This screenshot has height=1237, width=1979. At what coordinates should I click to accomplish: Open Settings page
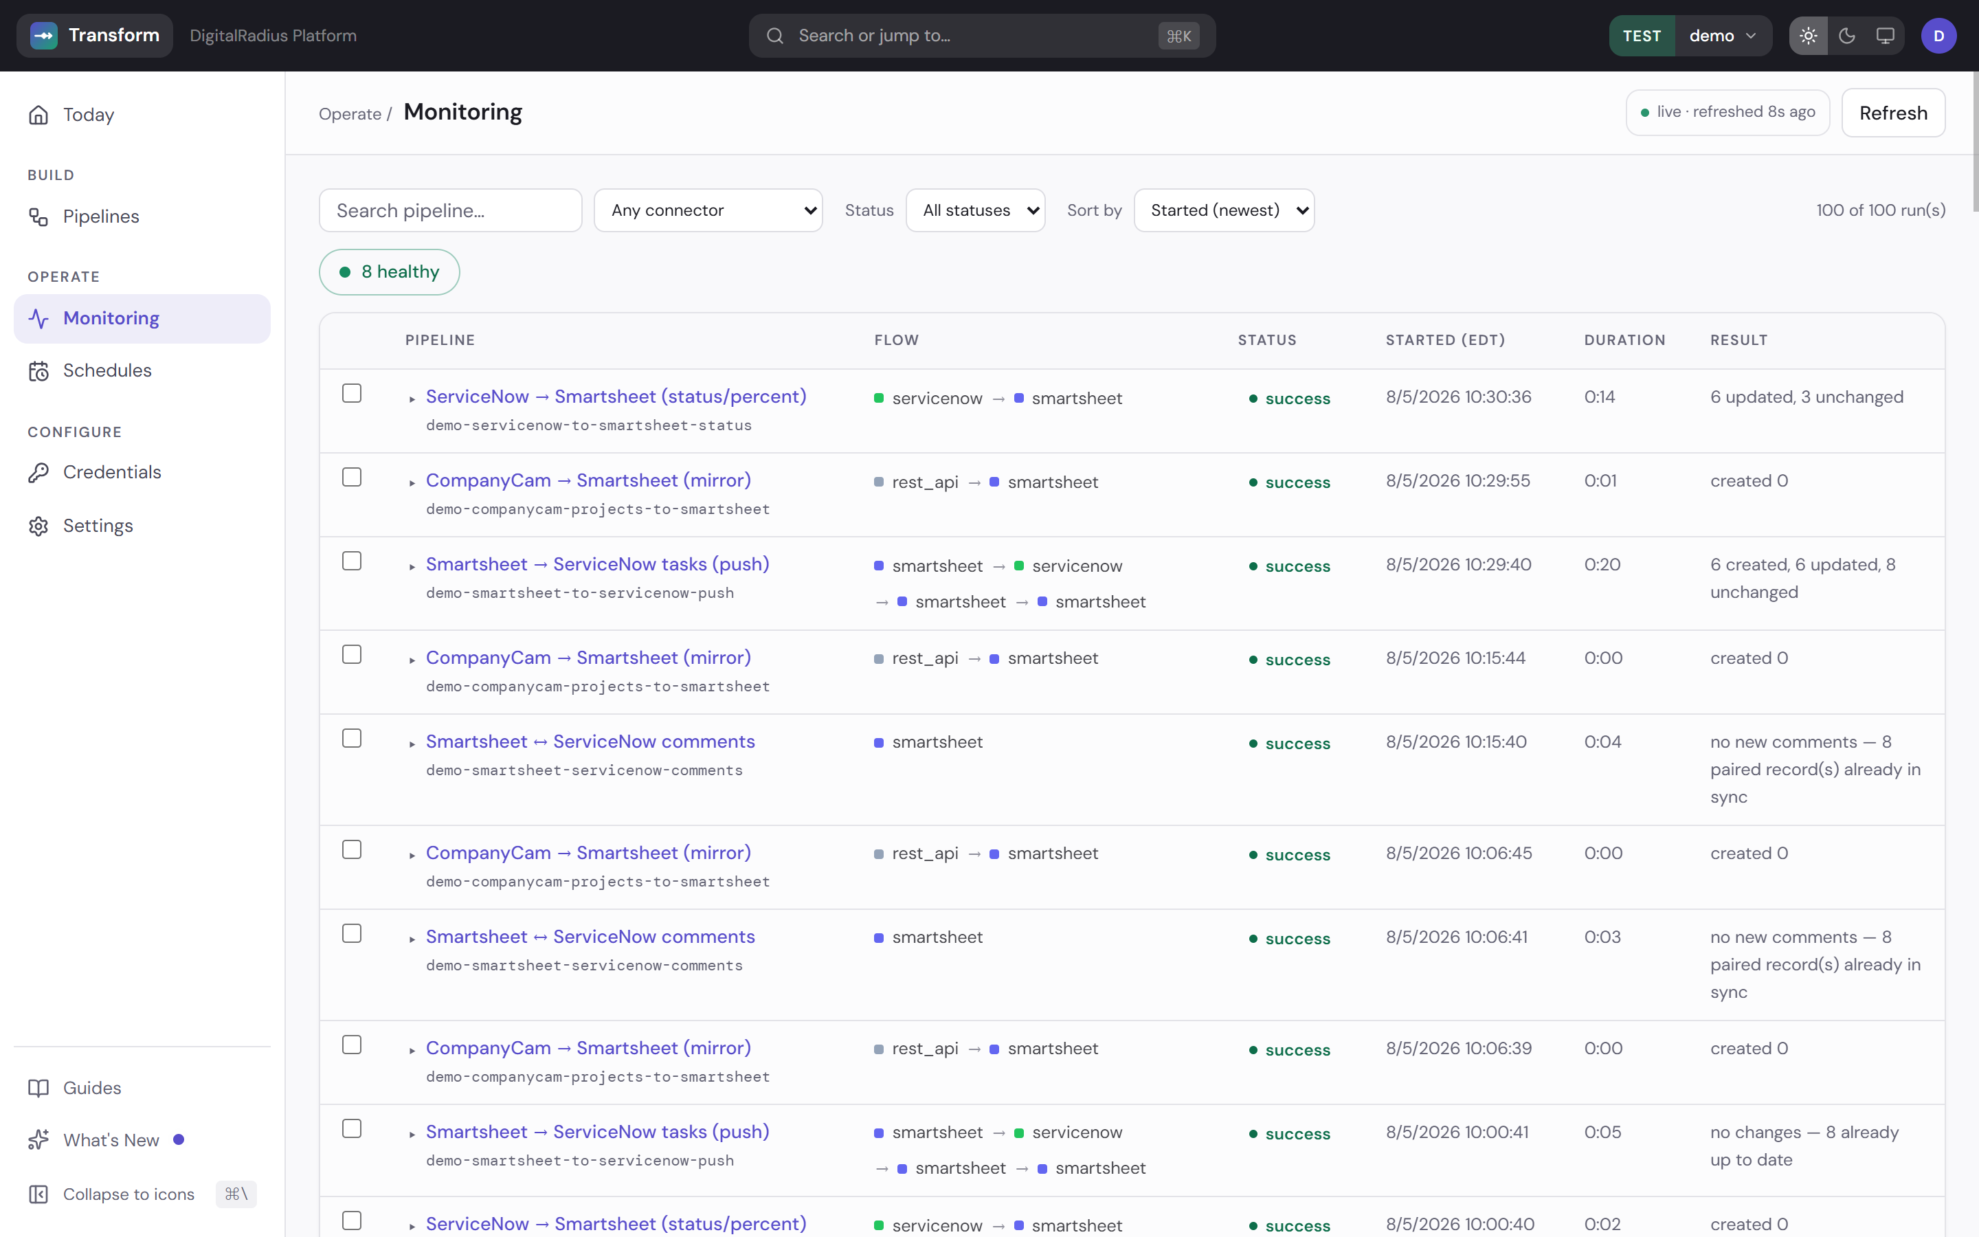click(142, 525)
